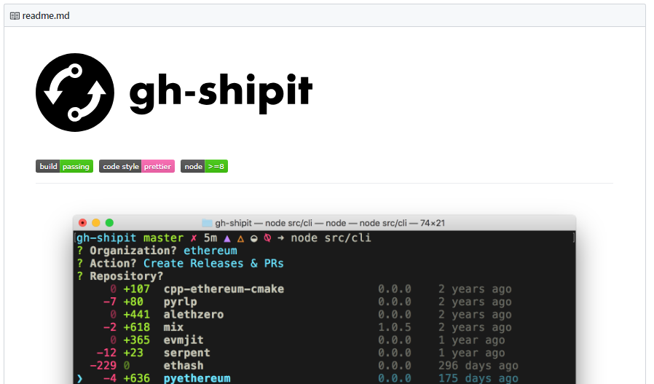Click the selection cursor arrow beside pyethereum
654x384 pixels.
tap(79, 379)
